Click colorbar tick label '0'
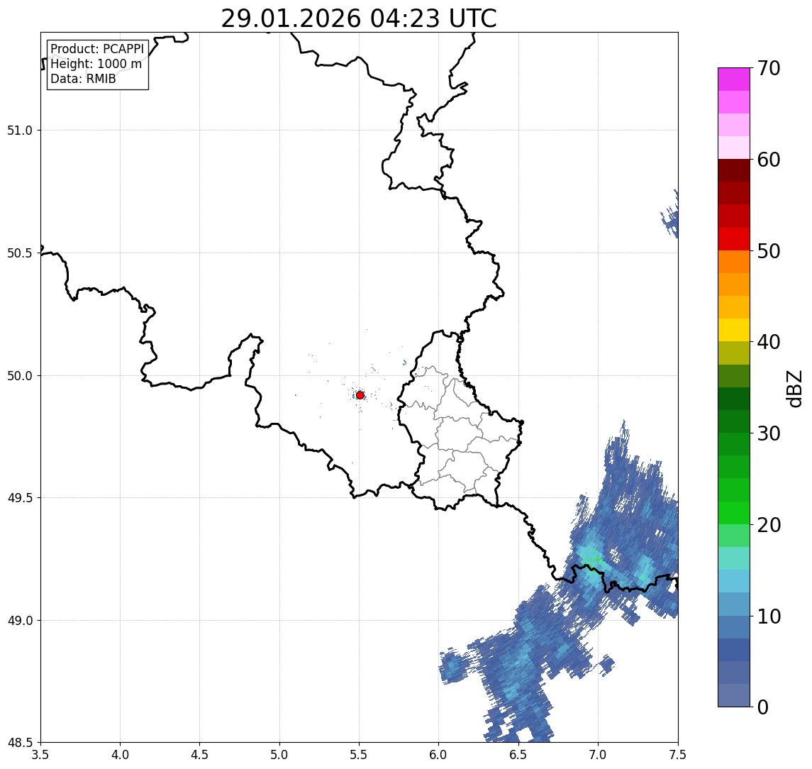The height and width of the screenshot is (769, 812). [763, 707]
